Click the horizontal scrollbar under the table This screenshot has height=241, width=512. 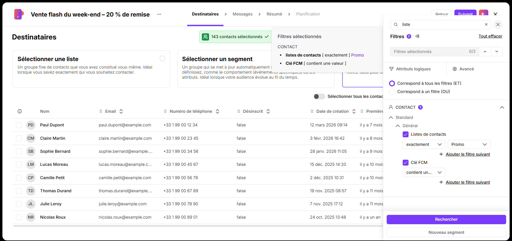tap(198, 226)
